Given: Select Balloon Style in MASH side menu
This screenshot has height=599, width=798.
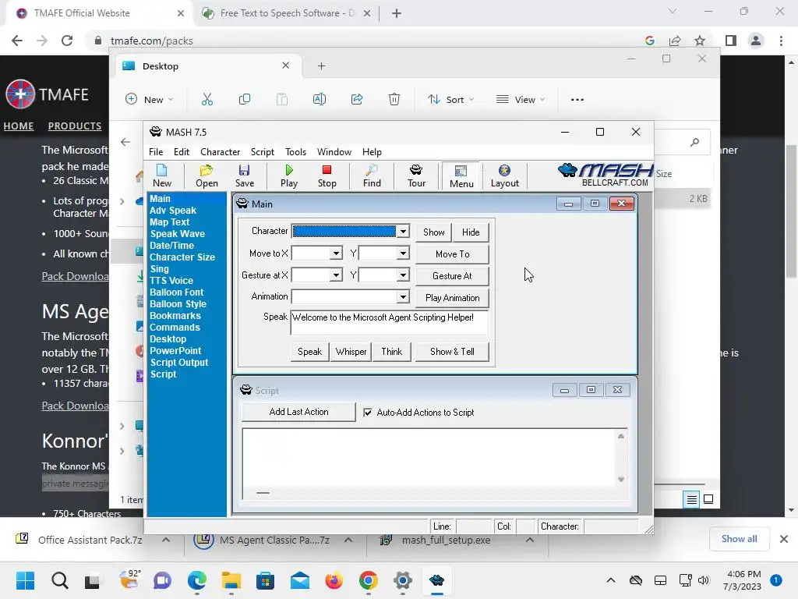Looking at the screenshot, I should [178, 304].
